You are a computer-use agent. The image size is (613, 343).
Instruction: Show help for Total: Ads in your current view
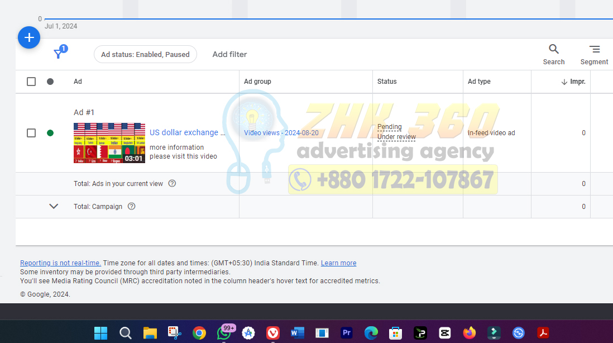click(x=172, y=183)
